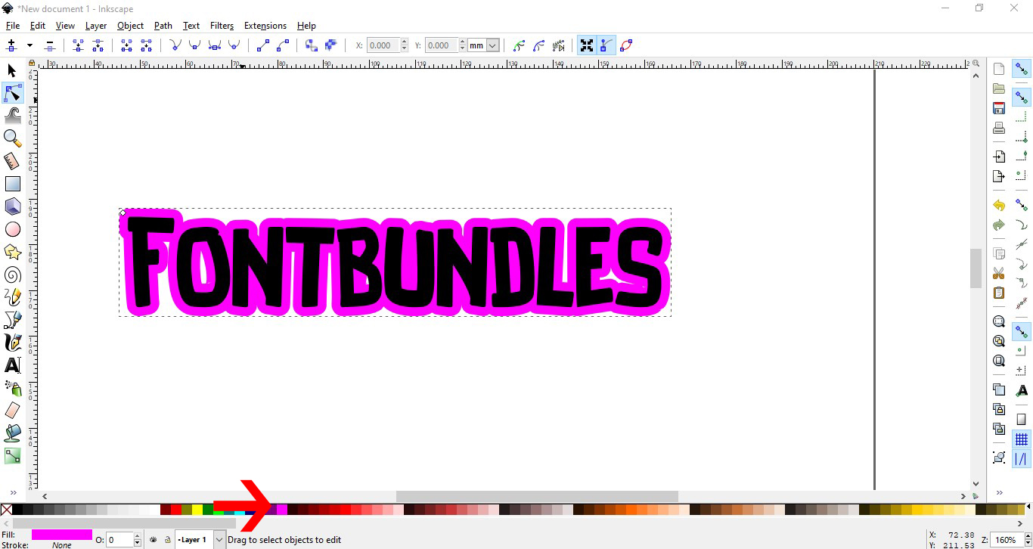Click the magenta Fill indicator

pos(62,535)
